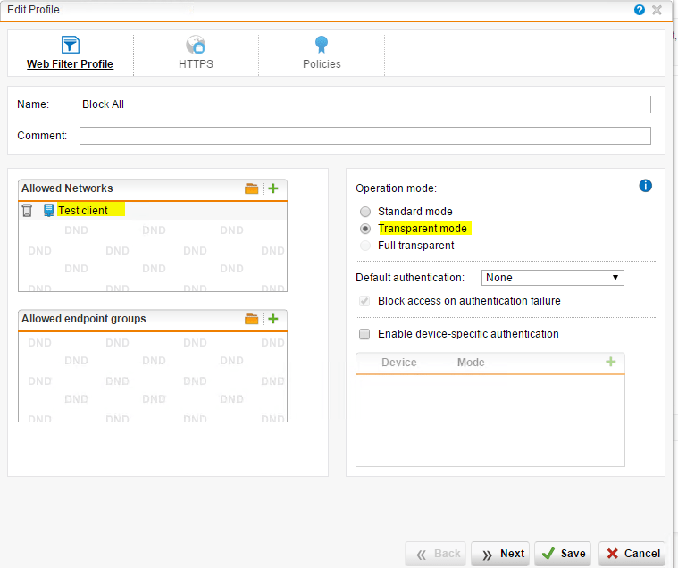Click the Mode column header
The width and height of the screenshot is (678, 568).
click(x=471, y=363)
